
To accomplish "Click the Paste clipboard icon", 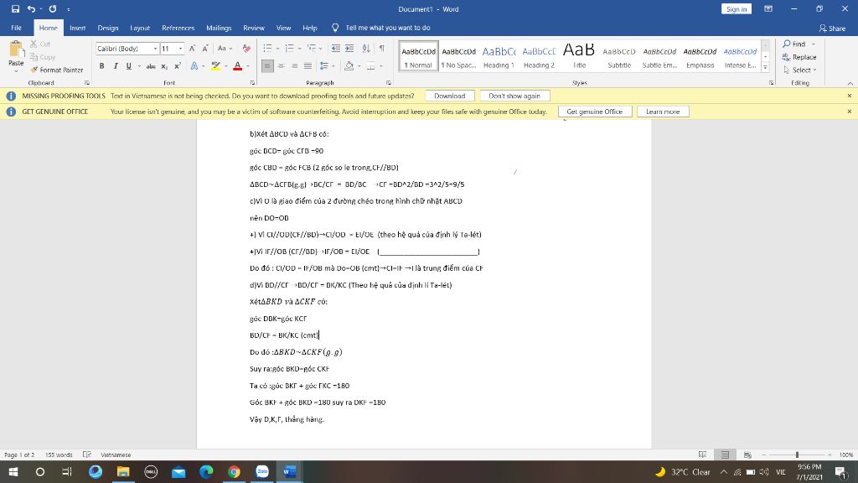I will [16, 49].
